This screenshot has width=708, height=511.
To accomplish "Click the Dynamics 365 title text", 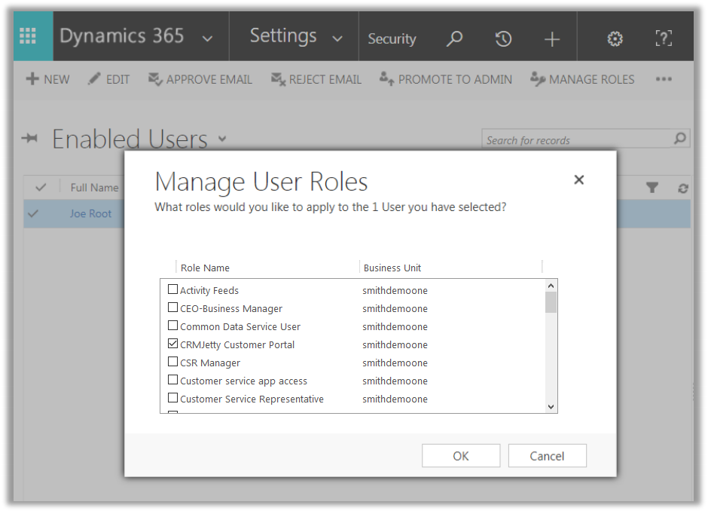I will tap(122, 36).
